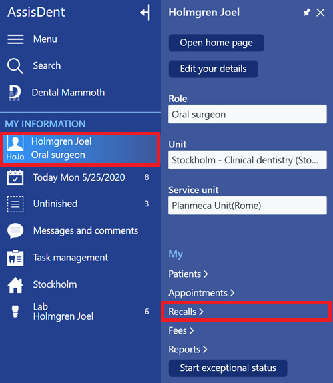Image resolution: width=333 pixels, height=383 pixels.
Task: Open Today calendar icon
Action: tap(15, 178)
